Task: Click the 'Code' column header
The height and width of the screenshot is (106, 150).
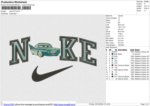Action: click(132, 50)
